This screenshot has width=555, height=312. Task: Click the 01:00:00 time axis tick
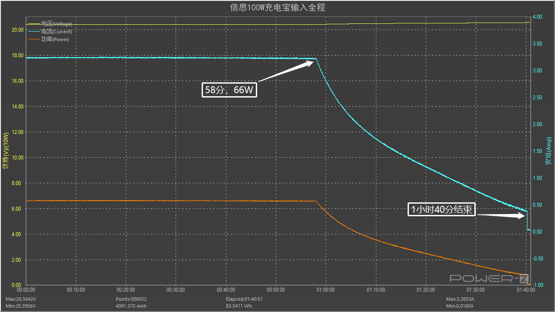tap(326, 290)
